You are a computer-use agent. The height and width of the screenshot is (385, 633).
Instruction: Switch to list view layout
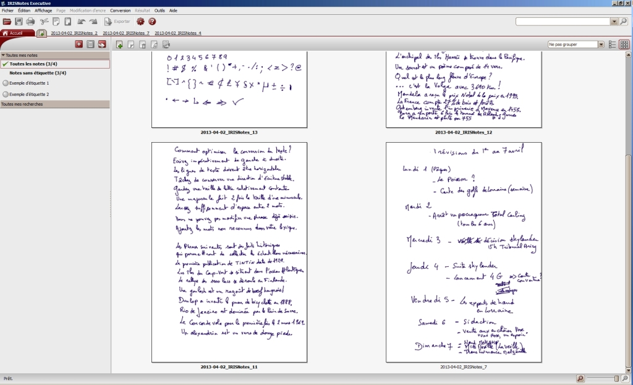point(612,44)
